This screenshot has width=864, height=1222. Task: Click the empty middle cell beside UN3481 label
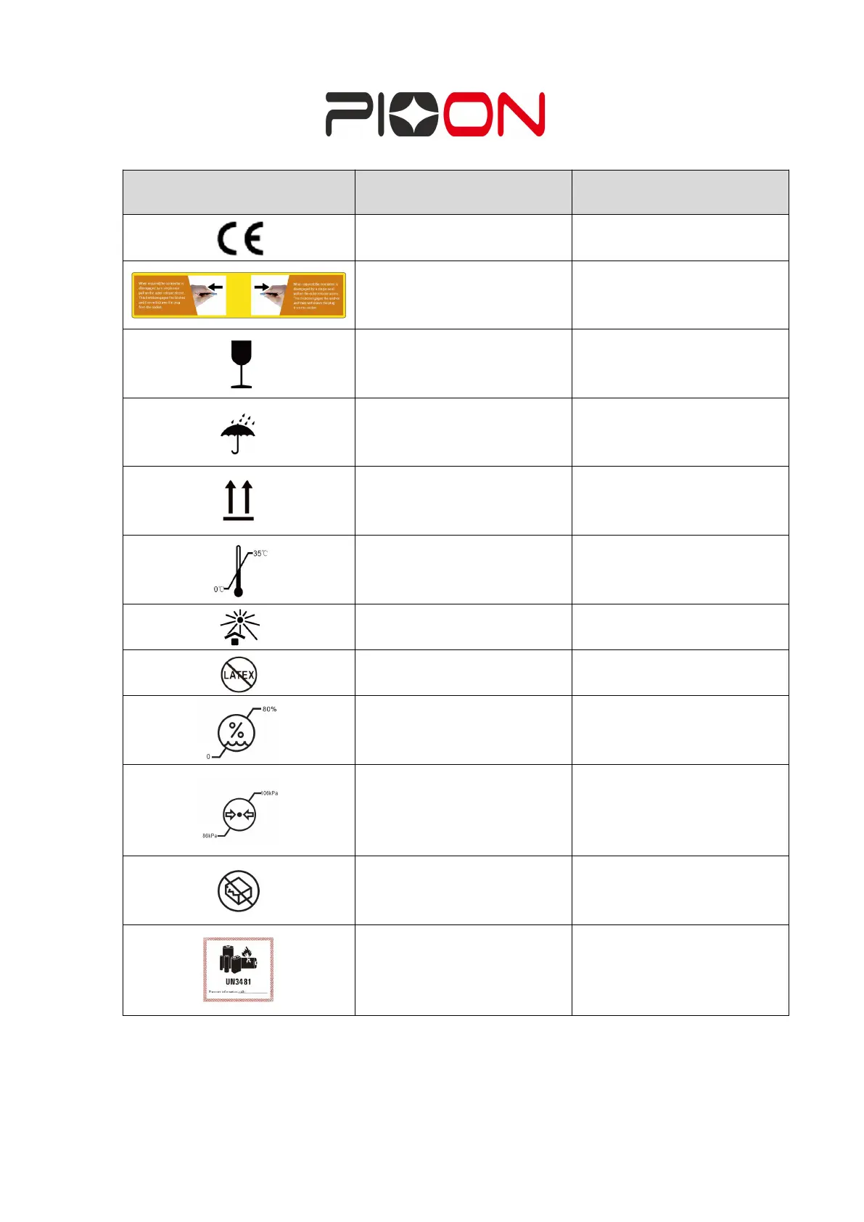463,970
